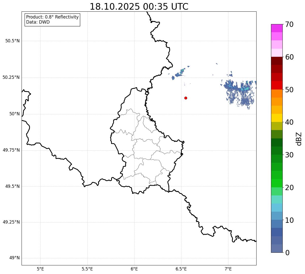
Task: Click the 6.5°E longitude label
Action: [181, 269]
